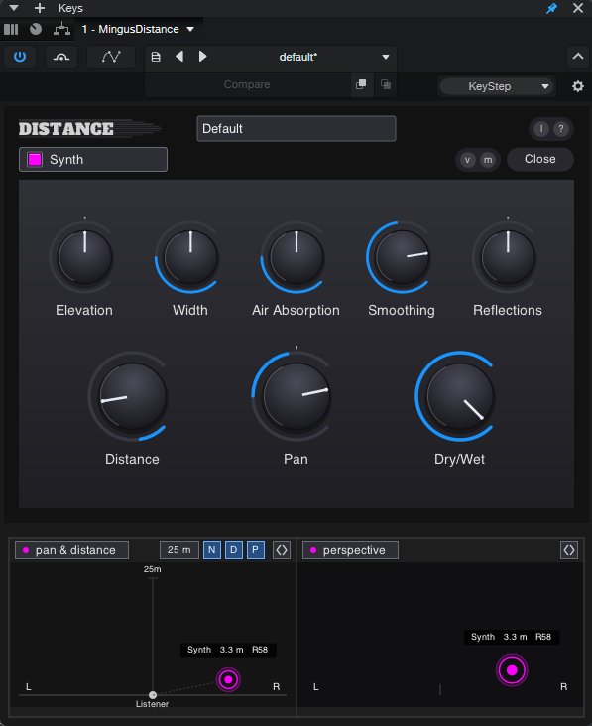Image resolution: width=592 pixels, height=726 pixels.
Task: Click the Compare button
Action: [247, 84]
